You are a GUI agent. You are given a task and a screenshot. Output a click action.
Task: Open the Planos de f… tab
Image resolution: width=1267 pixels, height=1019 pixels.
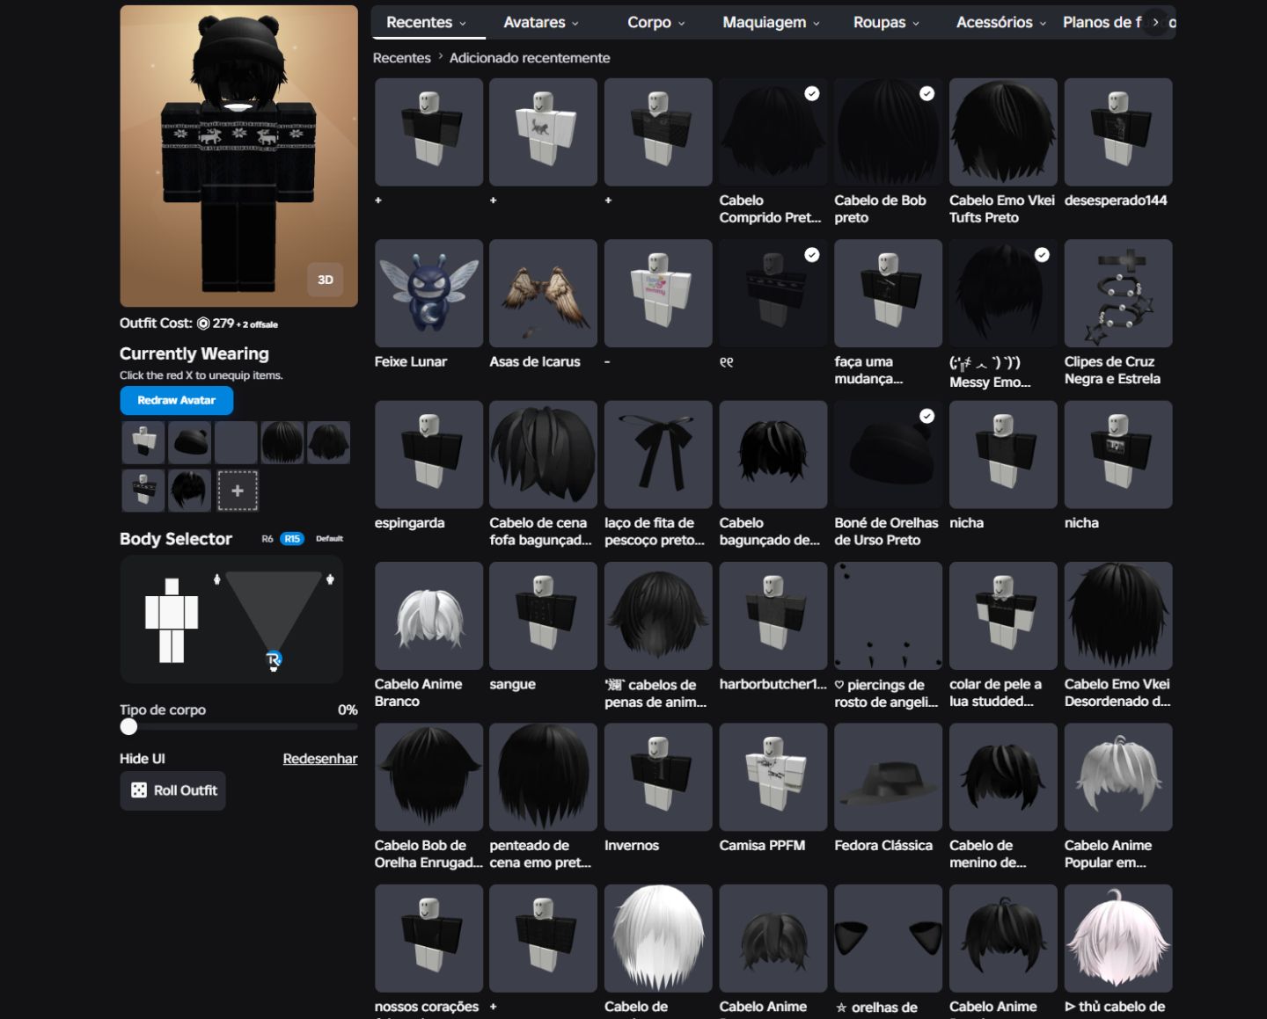click(1102, 23)
